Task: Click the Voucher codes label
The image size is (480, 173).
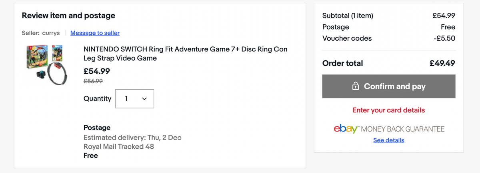Action: (347, 38)
